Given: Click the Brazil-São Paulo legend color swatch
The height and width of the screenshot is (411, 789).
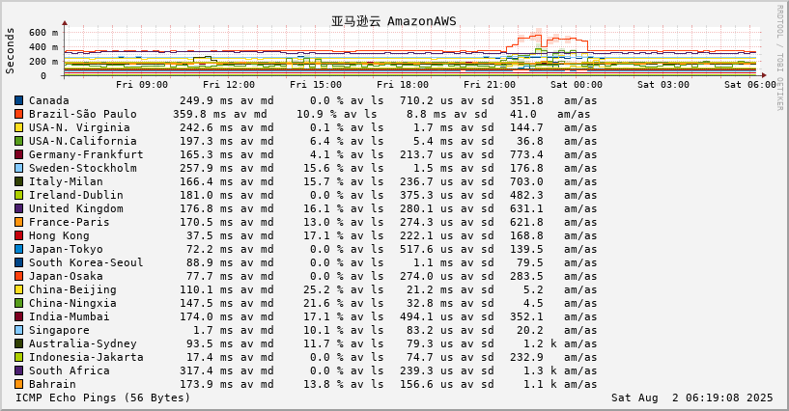Looking at the screenshot, I should 19,114.
